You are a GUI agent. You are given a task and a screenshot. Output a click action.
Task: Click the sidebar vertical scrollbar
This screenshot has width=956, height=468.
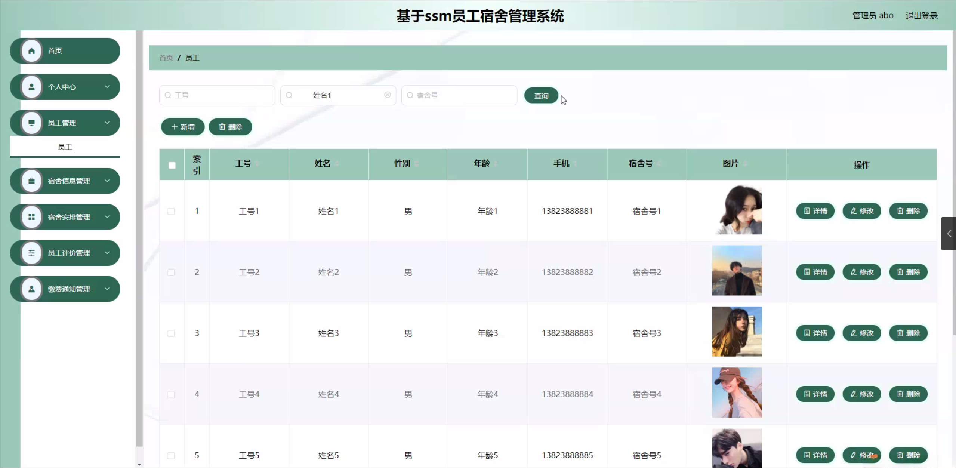pos(139,239)
